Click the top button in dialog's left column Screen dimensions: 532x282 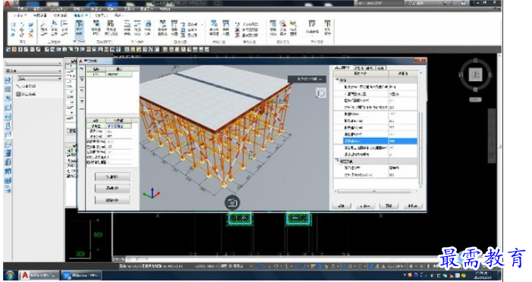pyautogui.click(x=112, y=177)
